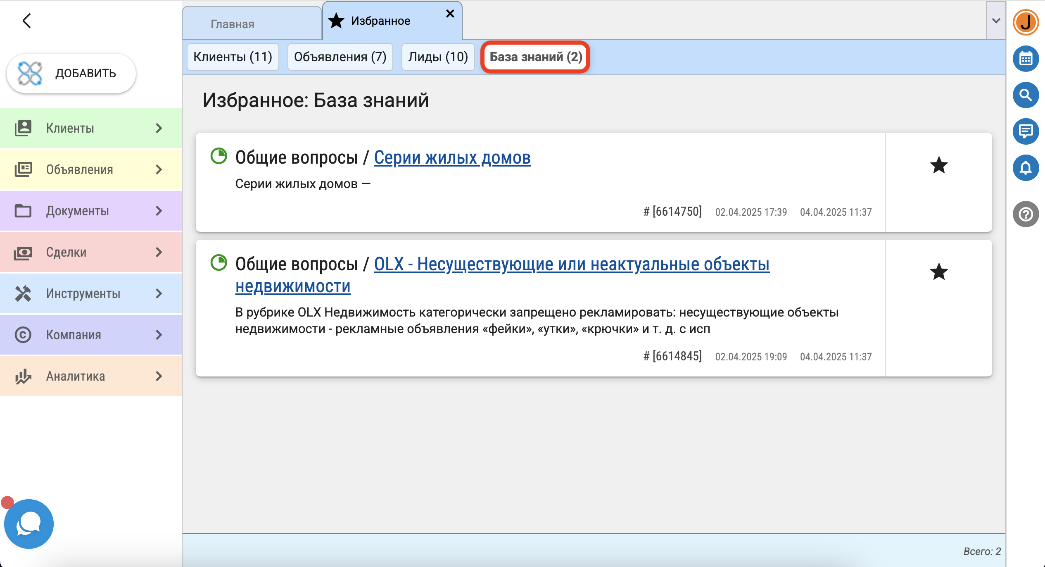Close the Избранное tab
Image resolution: width=1045 pixels, height=567 pixels.
(450, 14)
